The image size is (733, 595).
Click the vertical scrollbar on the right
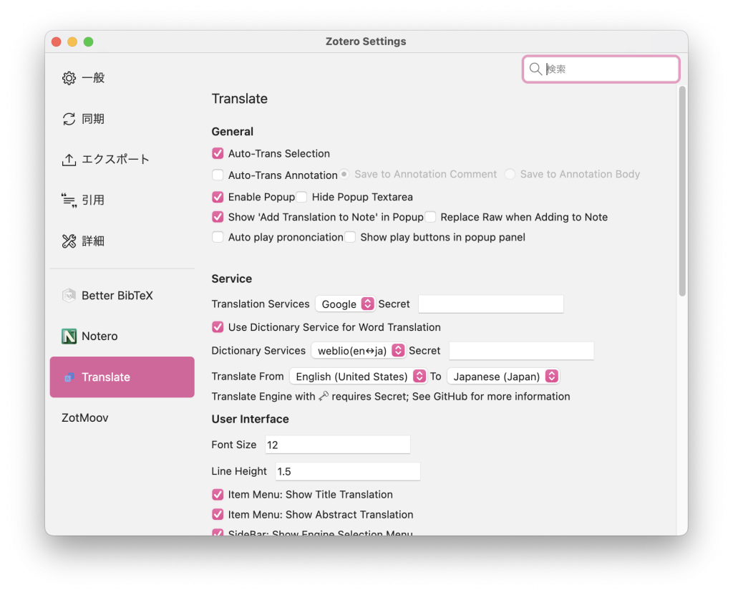click(682, 191)
